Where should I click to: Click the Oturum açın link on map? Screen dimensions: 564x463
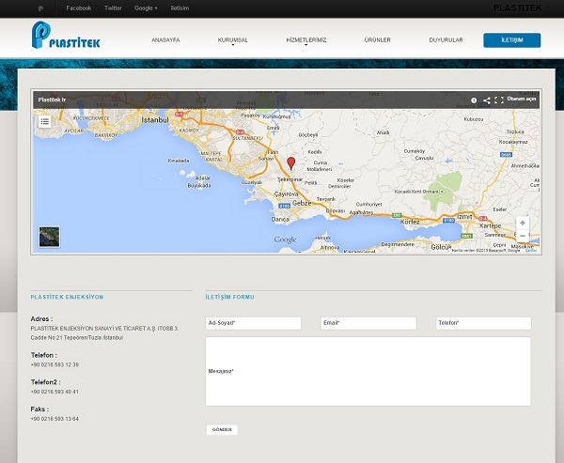click(x=522, y=99)
